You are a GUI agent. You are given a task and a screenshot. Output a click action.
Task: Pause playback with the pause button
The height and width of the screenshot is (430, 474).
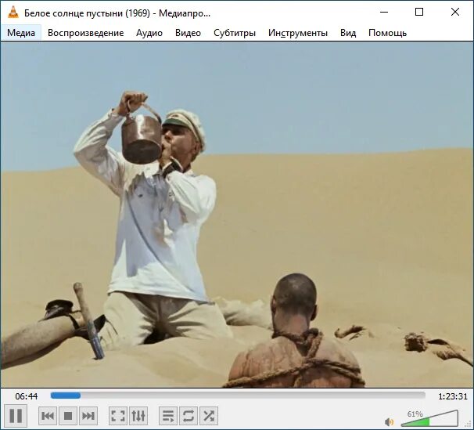point(16,416)
